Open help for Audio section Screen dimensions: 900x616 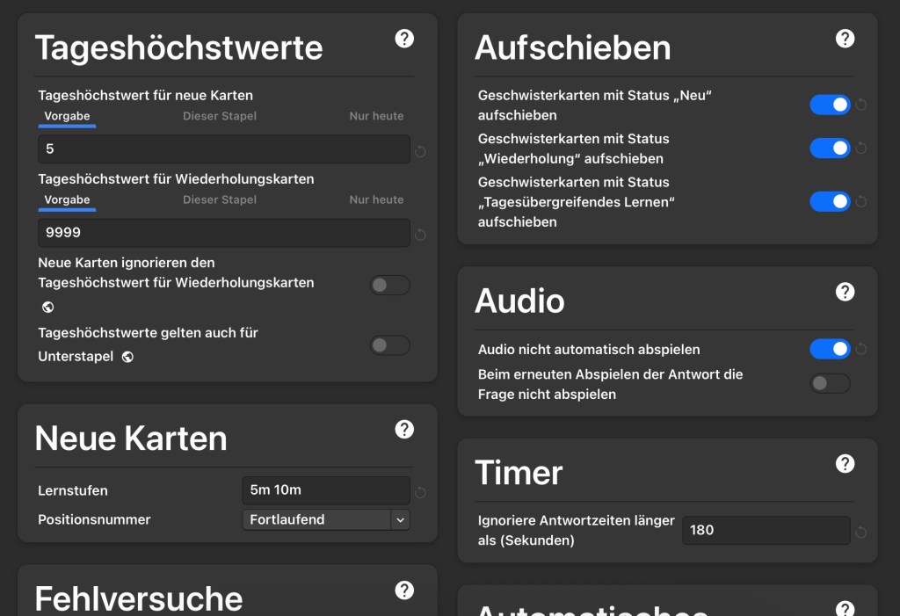click(x=845, y=292)
